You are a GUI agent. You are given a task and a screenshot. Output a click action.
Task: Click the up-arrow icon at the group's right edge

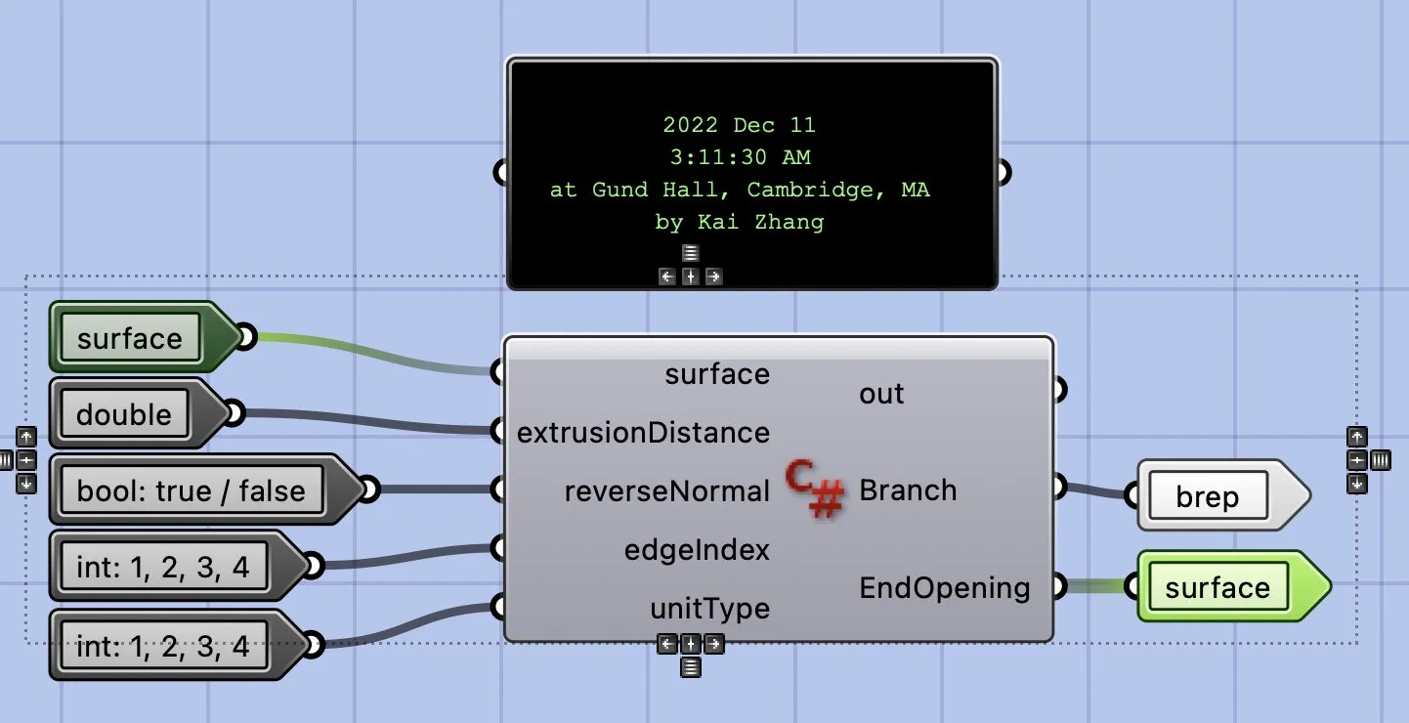[1356, 437]
